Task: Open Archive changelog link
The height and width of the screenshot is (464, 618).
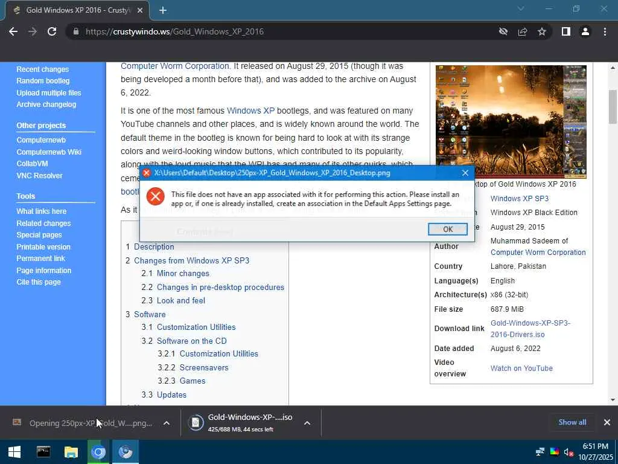Action: coord(46,105)
